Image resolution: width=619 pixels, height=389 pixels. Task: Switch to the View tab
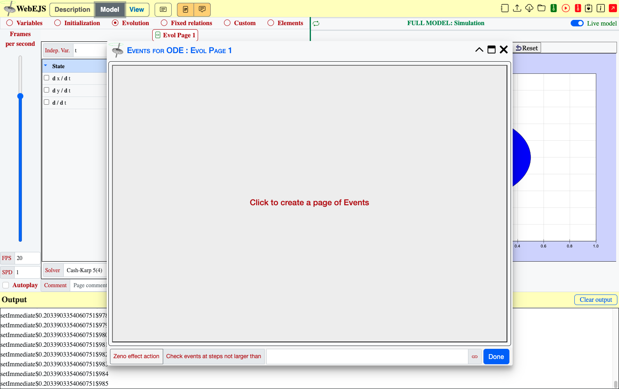[x=137, y=9]
